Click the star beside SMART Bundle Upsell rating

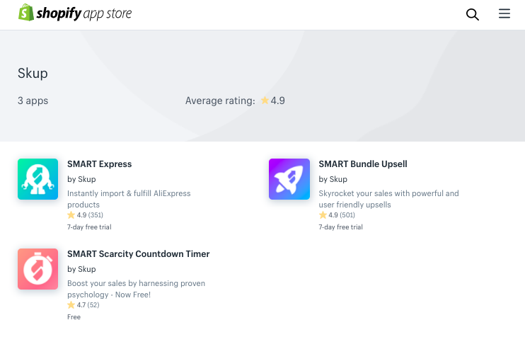323,215
